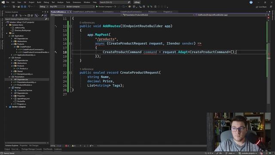Click the Live Share icon
275x155 pixels.
tap(257, 7)
